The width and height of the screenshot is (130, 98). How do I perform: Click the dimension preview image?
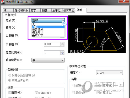pyautogui.click(x=97, y=34)
